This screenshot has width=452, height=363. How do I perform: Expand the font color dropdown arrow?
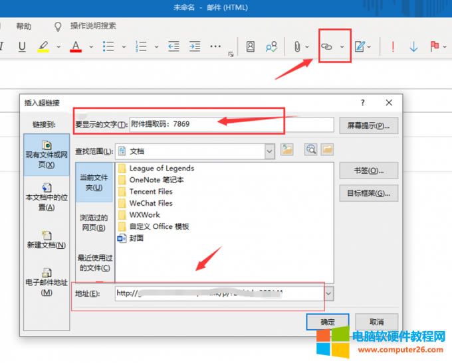(x=91, y=46)
